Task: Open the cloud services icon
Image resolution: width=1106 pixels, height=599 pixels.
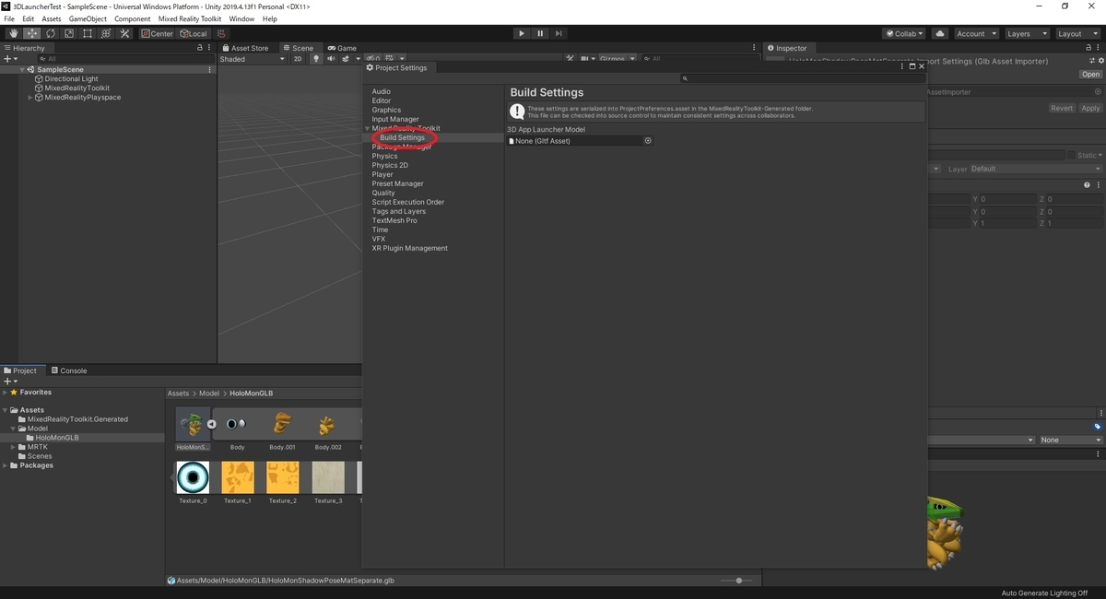Action: coord(939,33)
